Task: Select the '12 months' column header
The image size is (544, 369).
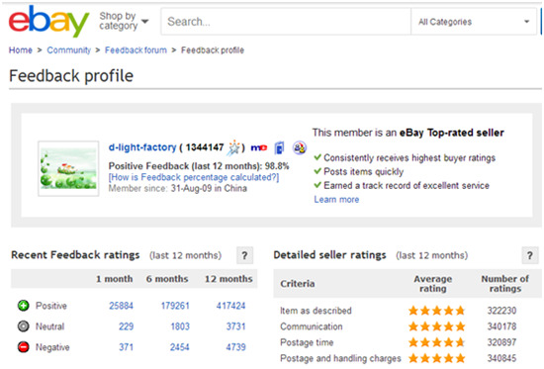Action: coord(228,279)
